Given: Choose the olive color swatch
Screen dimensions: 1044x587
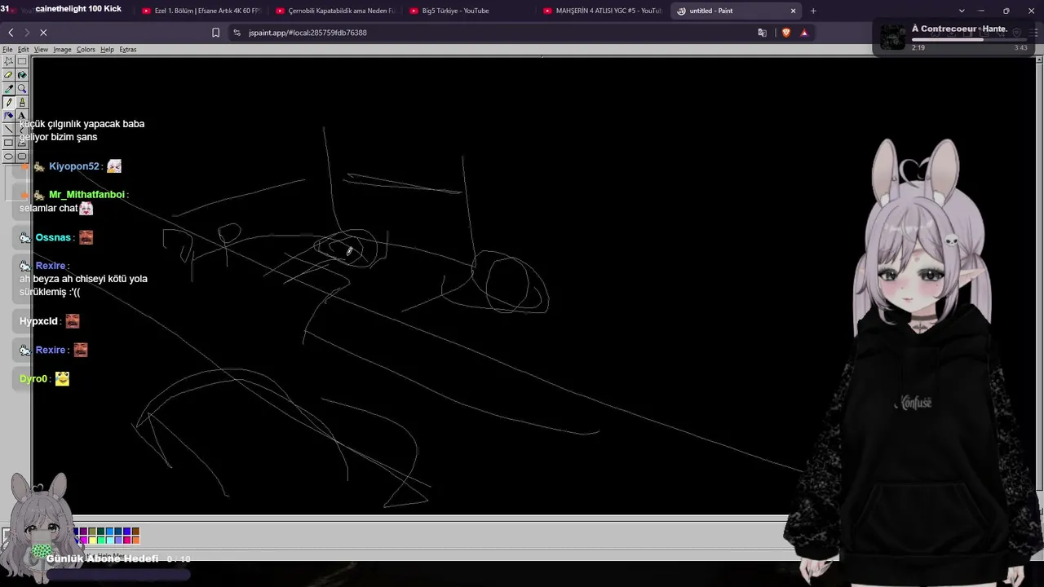Looking at the screenshot, I should coord(92,532).
